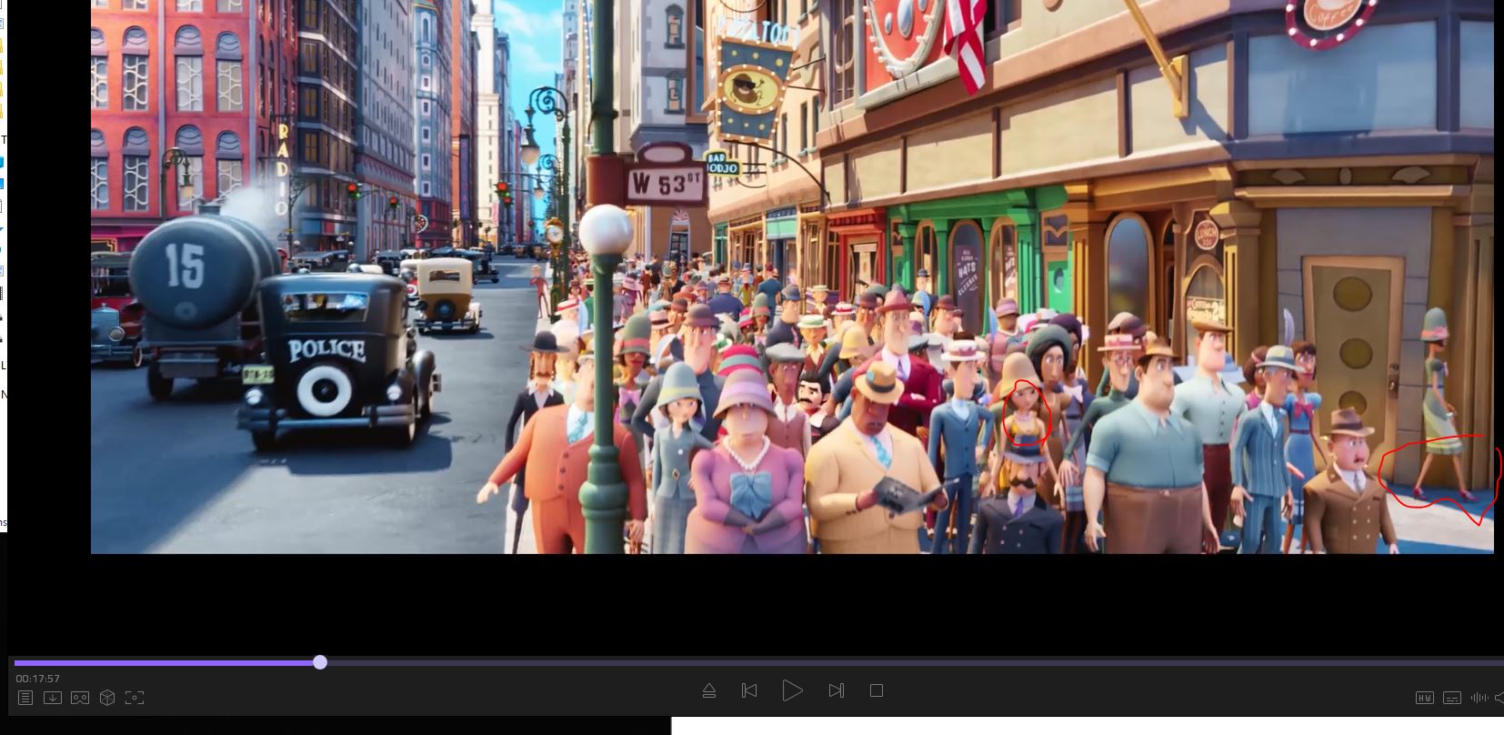
Task: Skip to the previous track
Action: click(x=749, y=690)
